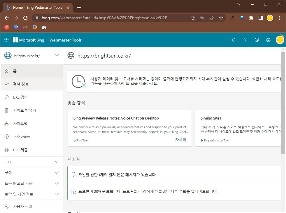Click the Webmaster Tools header title

66,40
